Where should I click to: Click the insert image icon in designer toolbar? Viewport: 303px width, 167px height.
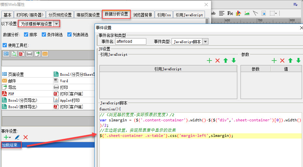[x=247, y=13]
